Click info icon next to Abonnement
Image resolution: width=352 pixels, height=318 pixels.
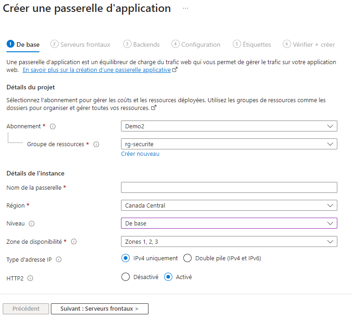[x=53, y=126]
